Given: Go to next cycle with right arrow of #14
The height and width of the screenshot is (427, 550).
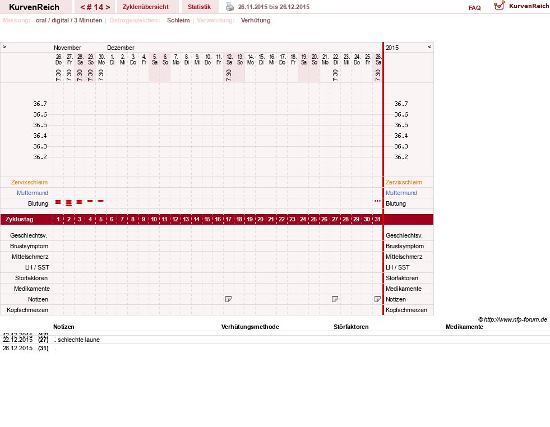Looking at the screenshot, I should click(108, 7).
